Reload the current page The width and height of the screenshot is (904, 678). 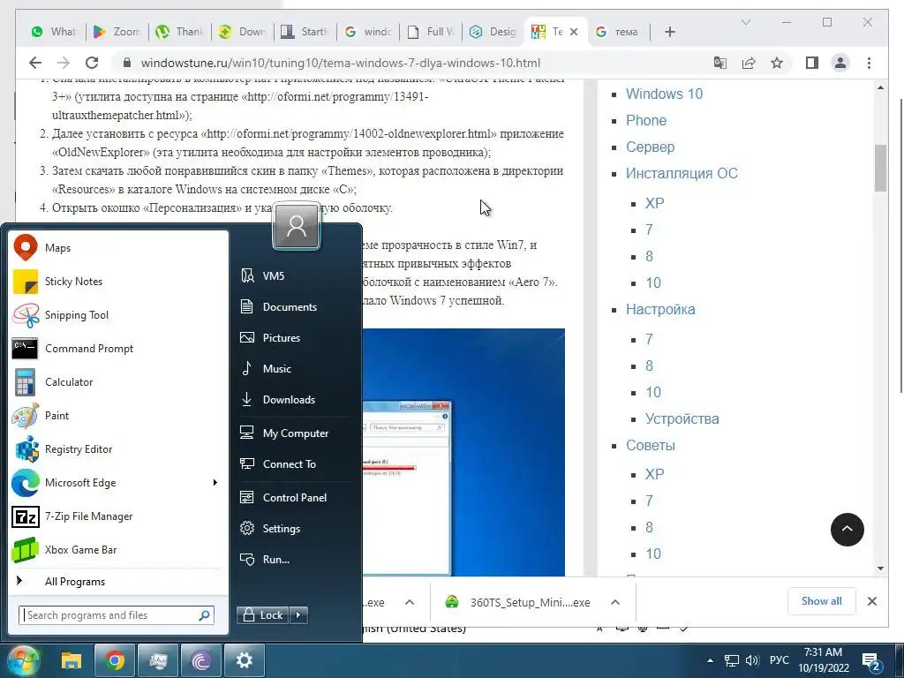tap(92, 63)
